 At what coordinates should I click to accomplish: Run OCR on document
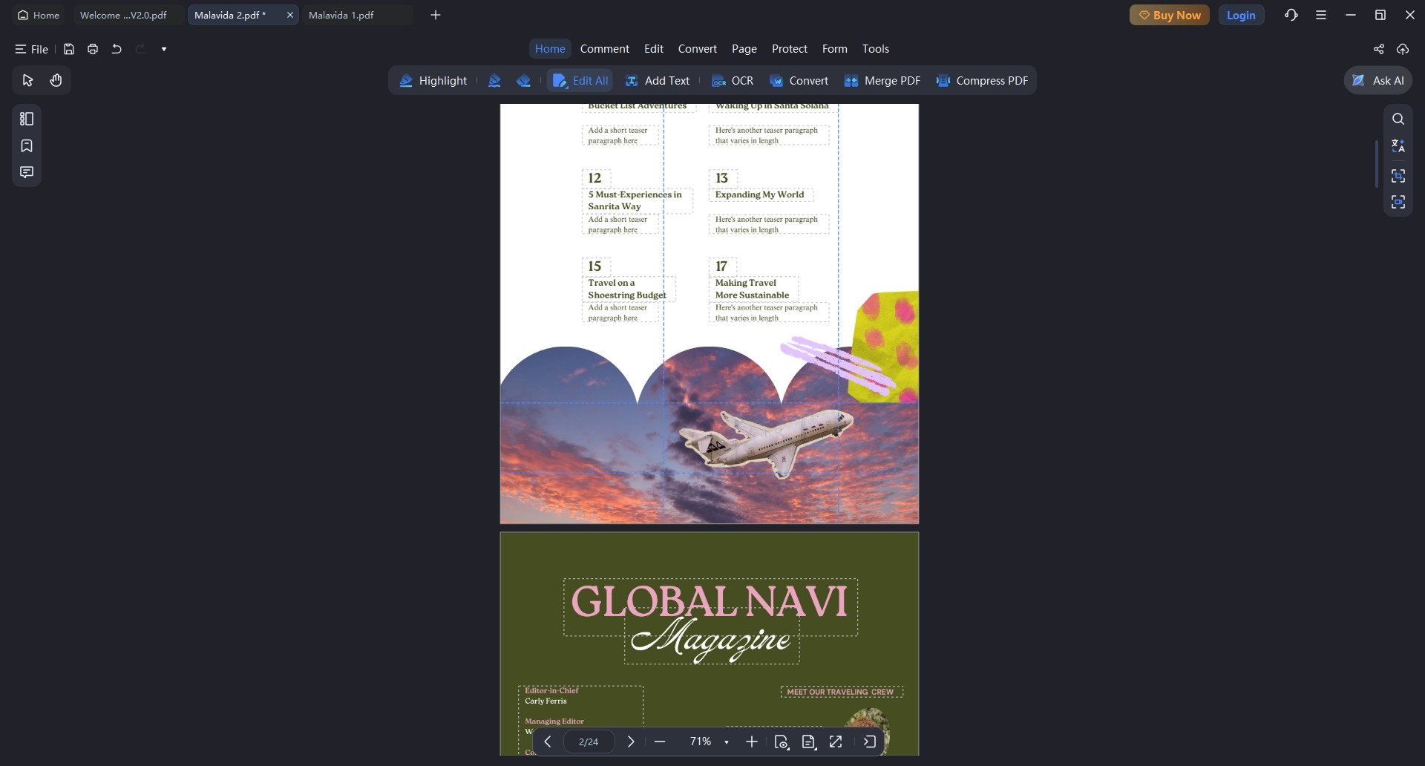pyautogui.click(x=733, y=80)
